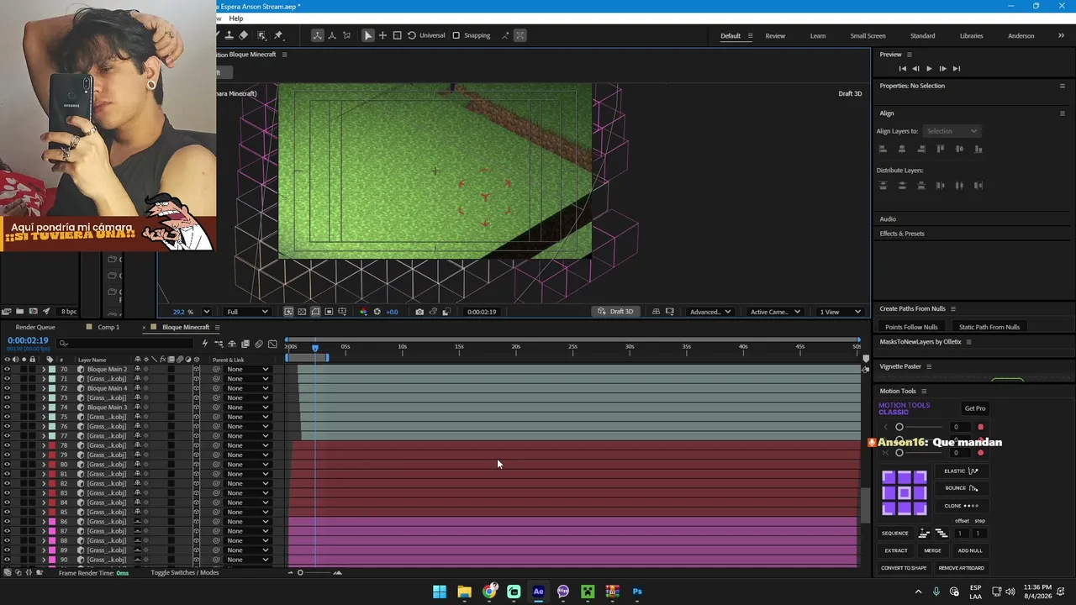The height and width of the screenshot is (605, 1076).
Task: Click the reset exposure icon
Action: [x=377, y=312]
